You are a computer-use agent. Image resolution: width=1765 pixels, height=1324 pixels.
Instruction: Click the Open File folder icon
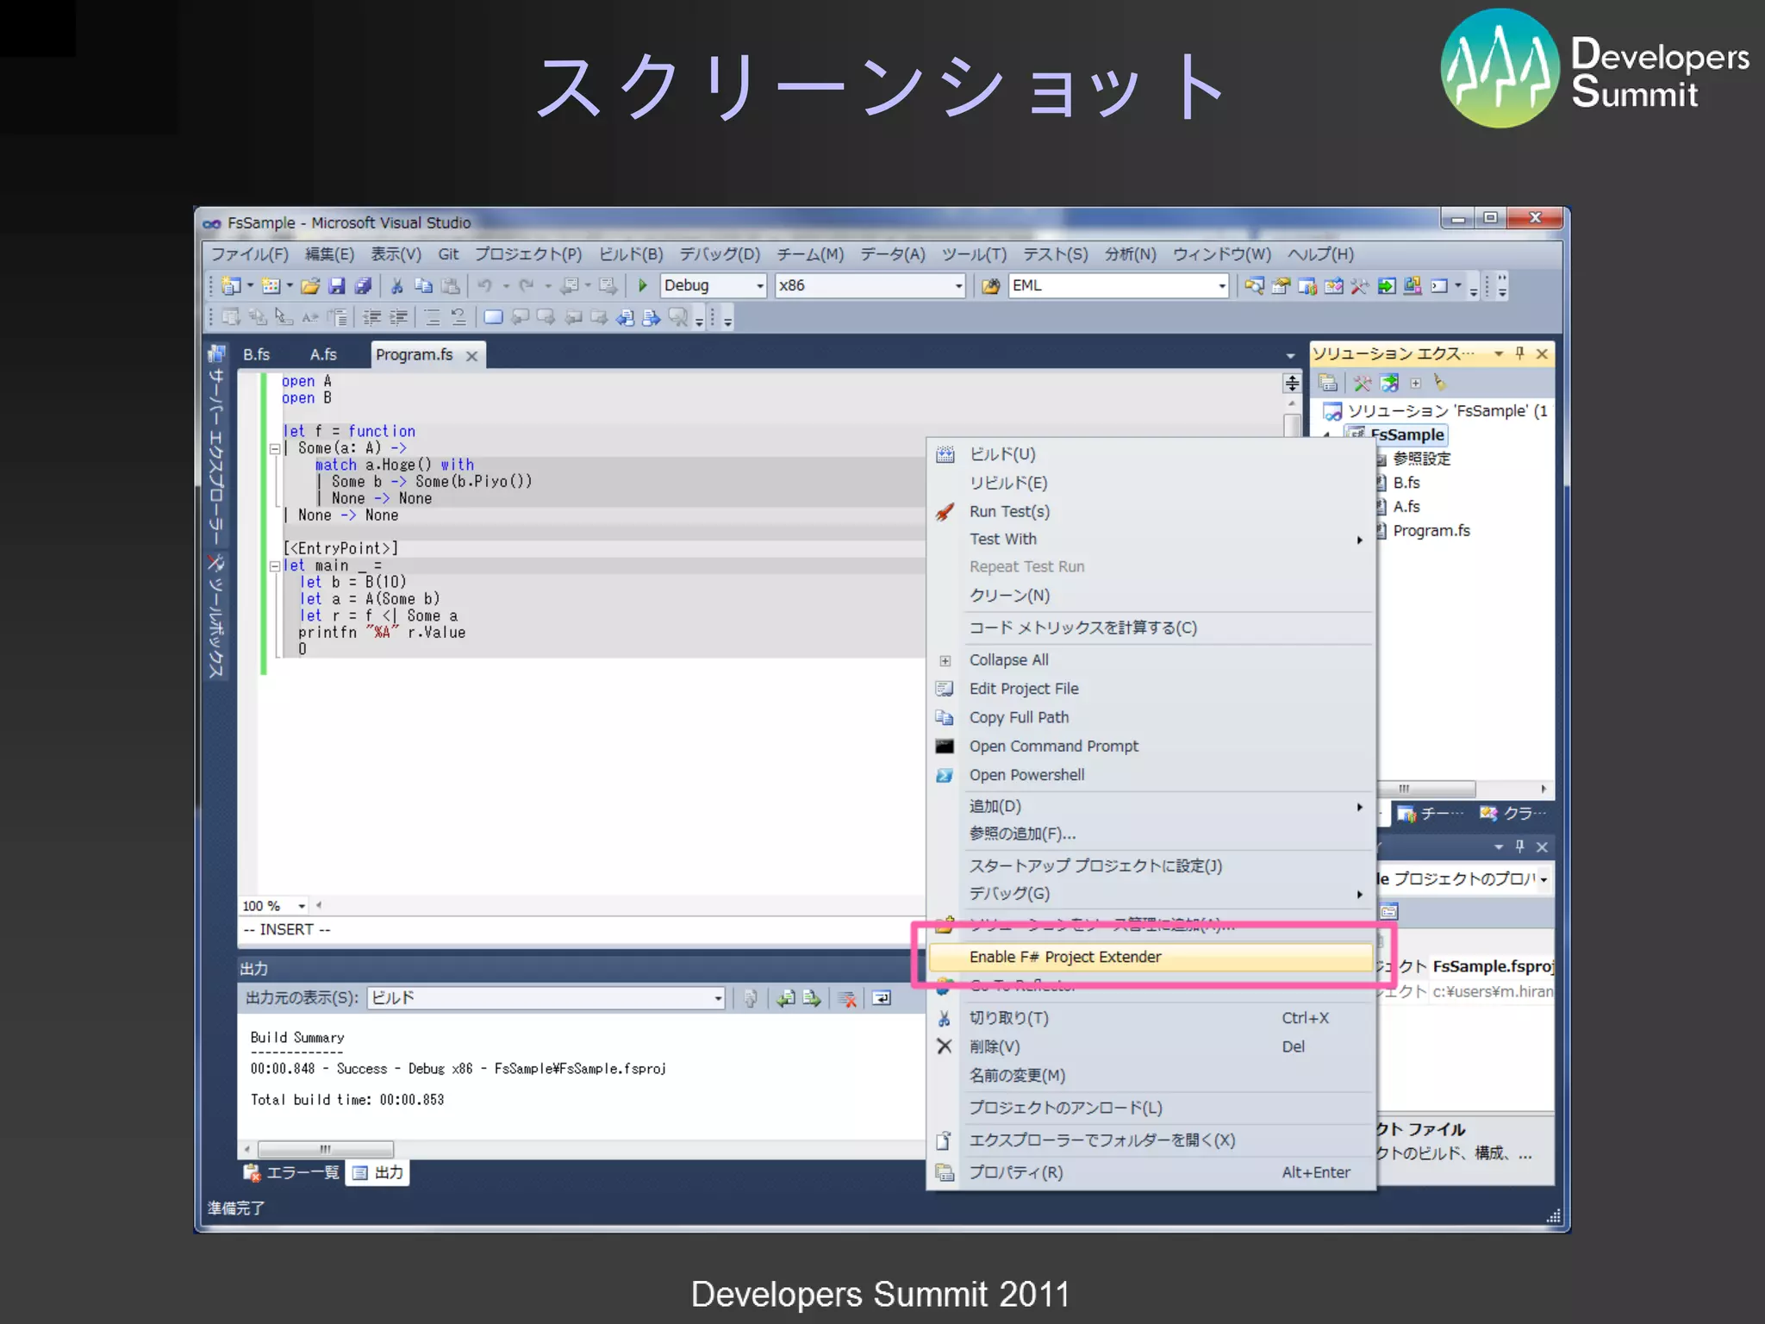pyautogui.click(x=310, y=286)
